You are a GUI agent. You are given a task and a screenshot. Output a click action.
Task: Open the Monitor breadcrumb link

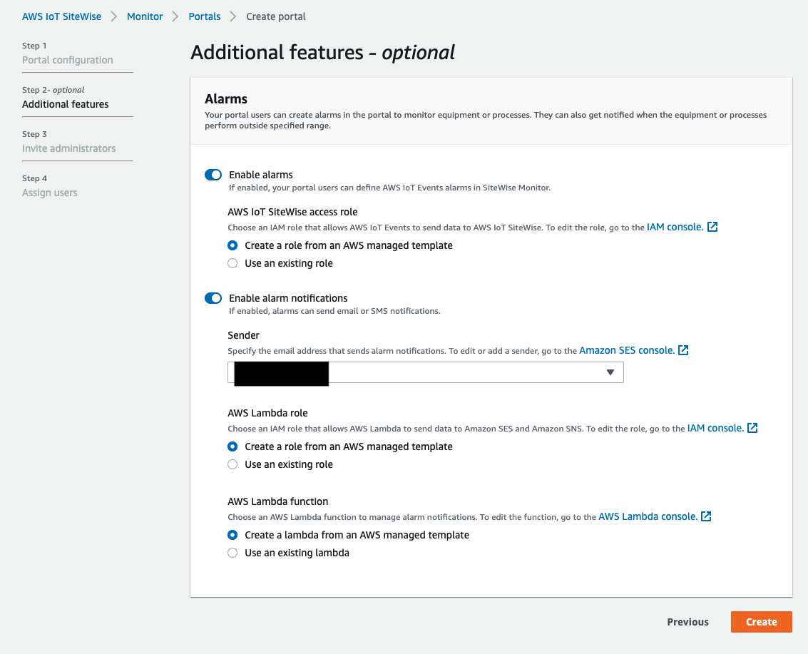coord(145,16)
